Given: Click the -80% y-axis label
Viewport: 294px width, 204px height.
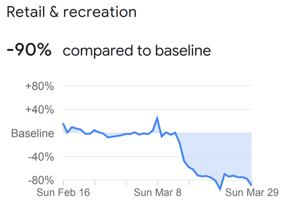Looking at the screenshot, I should (x=41, y=180).
